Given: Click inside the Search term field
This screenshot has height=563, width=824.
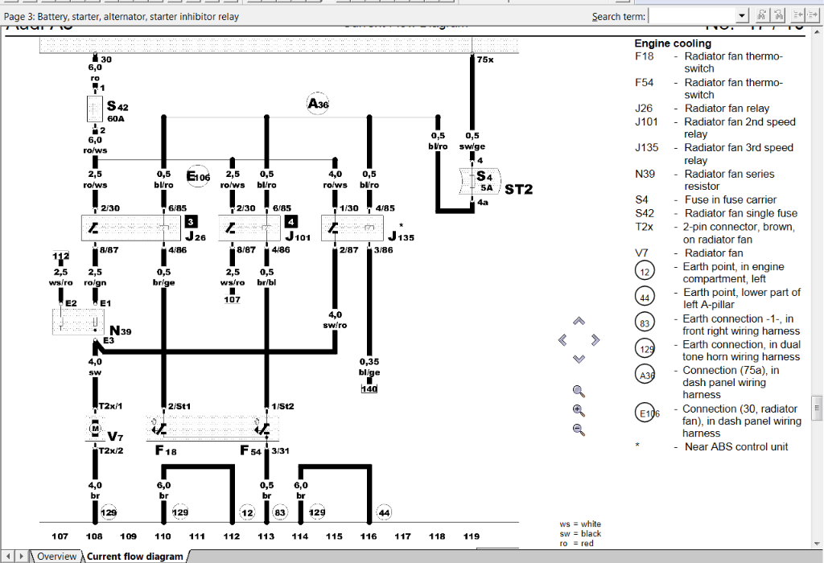Looking at the screenshot, I should [x=692, y=15].
